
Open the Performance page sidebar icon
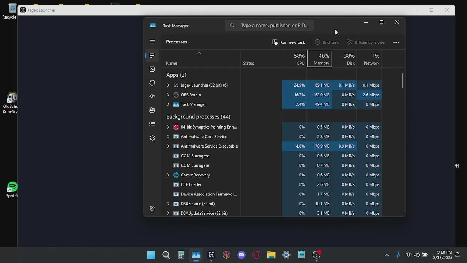[x=152, y=69]
